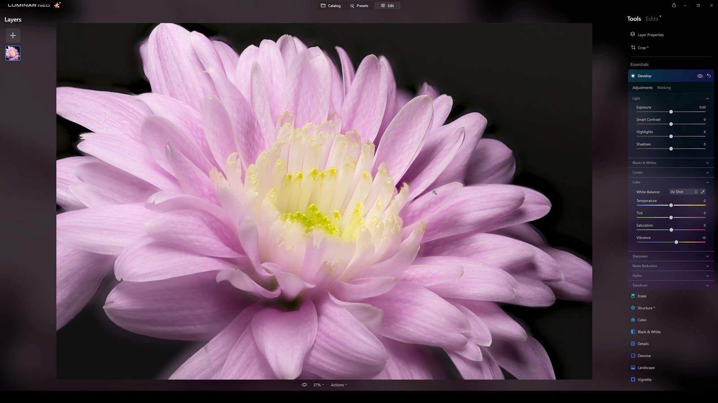The width and height of the screenshot is (718, 403).
Task: Click the share/export icon in title bar
Action: pyautogui.click(x=674, y=5)
